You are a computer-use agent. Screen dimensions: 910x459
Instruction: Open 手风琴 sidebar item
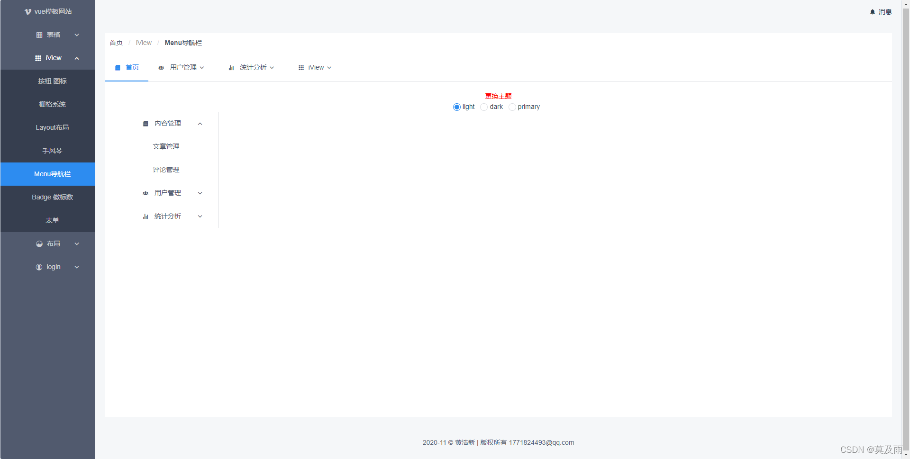[48, 151]
